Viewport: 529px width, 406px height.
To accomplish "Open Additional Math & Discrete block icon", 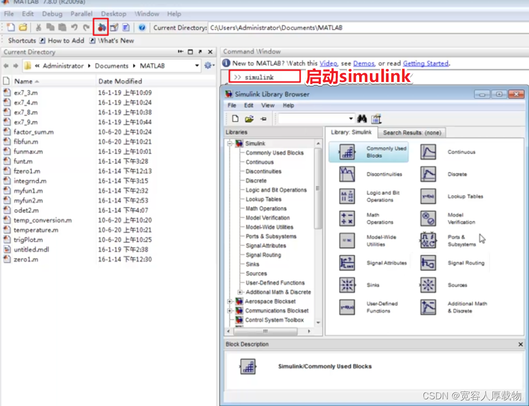I will 428,307.
